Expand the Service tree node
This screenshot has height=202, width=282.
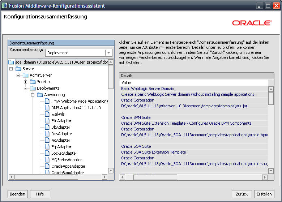(26, 82)
